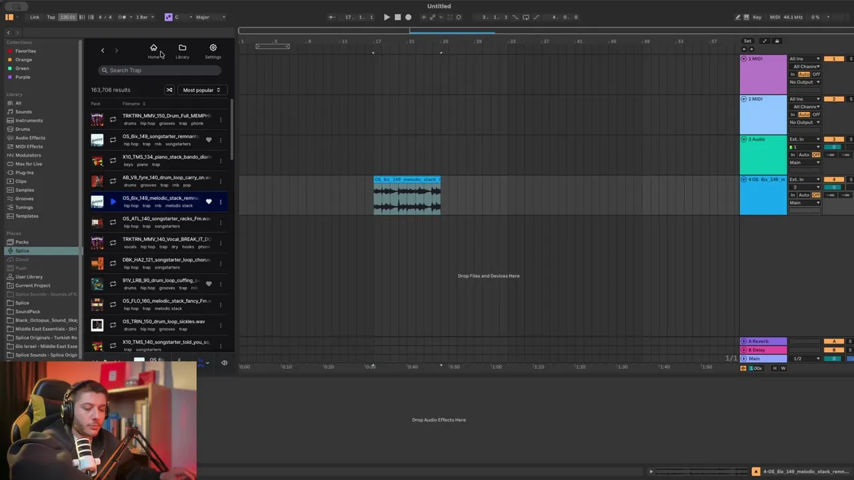Screen dimensions: 854x480
Task: Open the SoundPack folder in Places
Action: click(27, 311)
